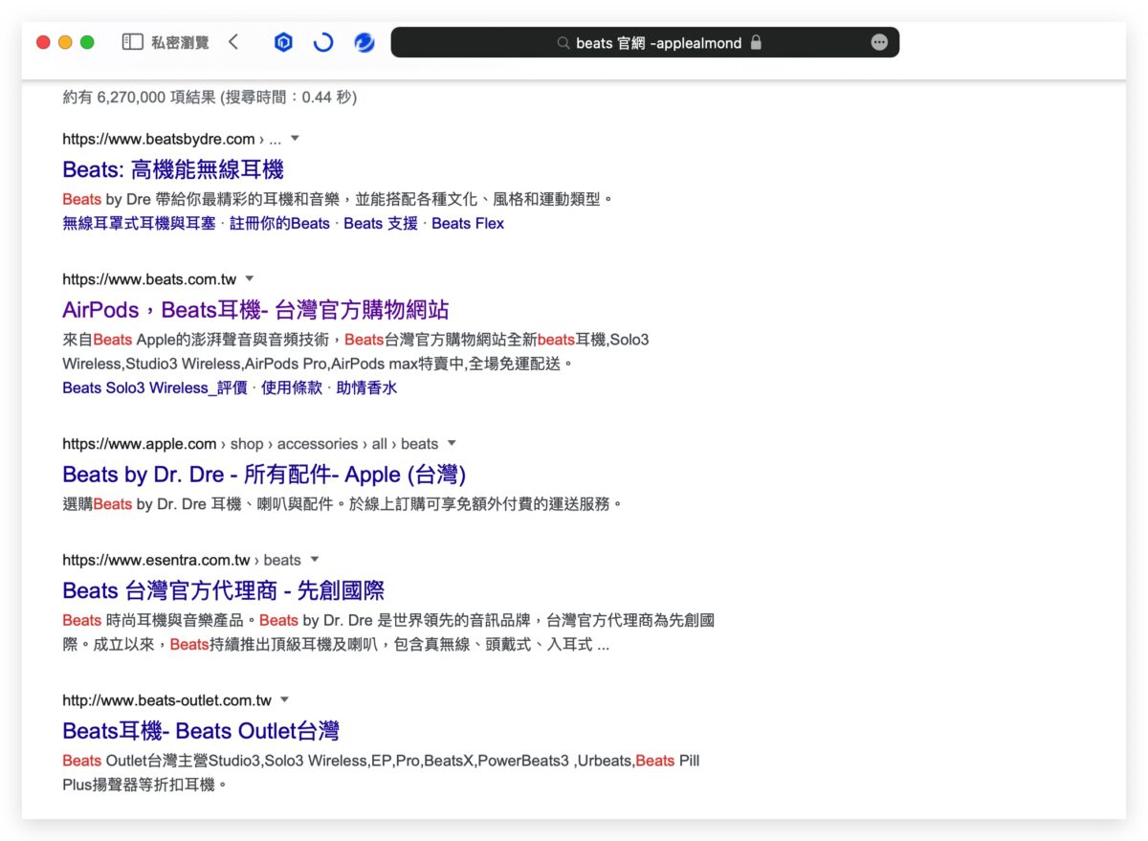Open AirPods，Beats耳機- 台灣官方購物網站 result

pyautogui.click(x=255, y=310)
